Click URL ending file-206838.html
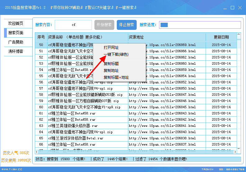 [162, 138]
